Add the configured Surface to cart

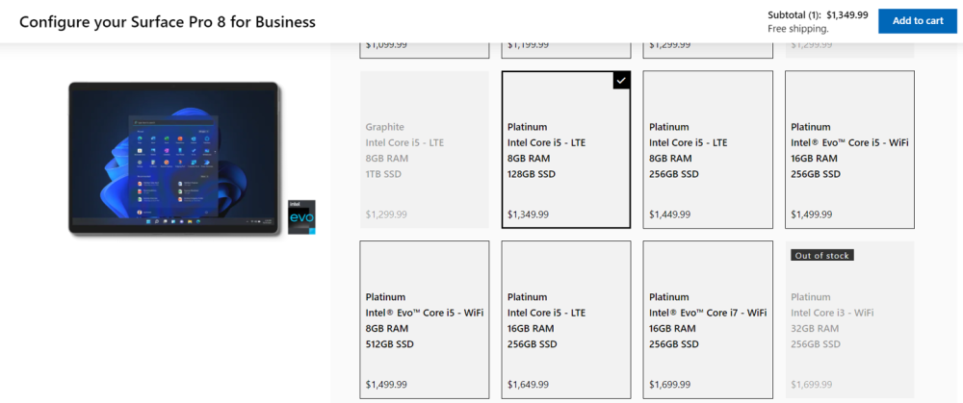[917, 21]
